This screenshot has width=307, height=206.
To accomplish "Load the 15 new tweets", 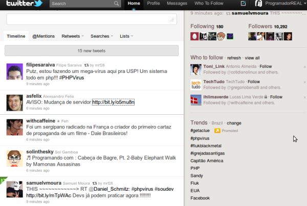I will [x=92, y=50].
